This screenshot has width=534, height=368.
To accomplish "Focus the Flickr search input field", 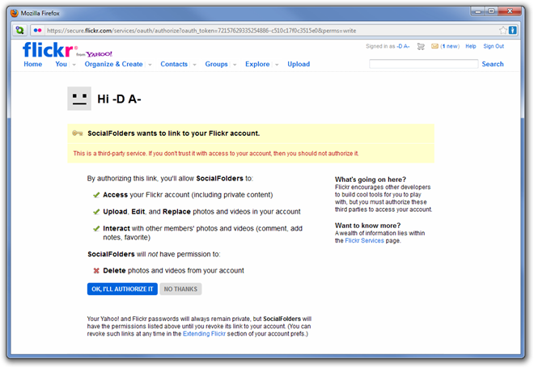I will [x=424, y=64].
